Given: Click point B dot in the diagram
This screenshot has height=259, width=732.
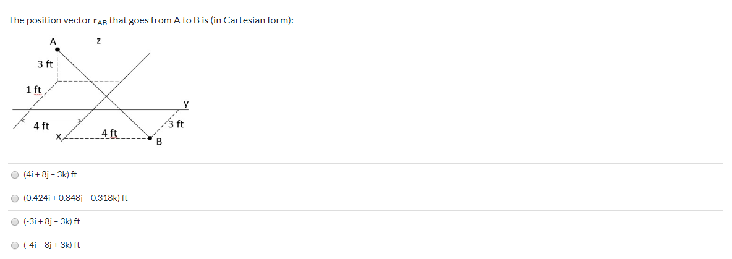Looking at the screenshot, I should 150,138.
